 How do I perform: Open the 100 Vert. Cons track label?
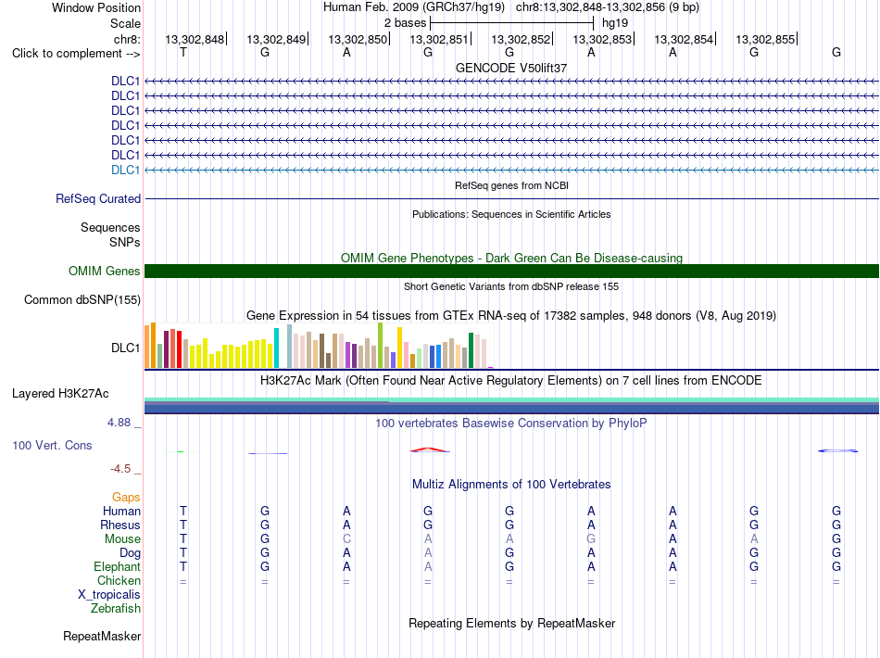click(x=52, y=445)
